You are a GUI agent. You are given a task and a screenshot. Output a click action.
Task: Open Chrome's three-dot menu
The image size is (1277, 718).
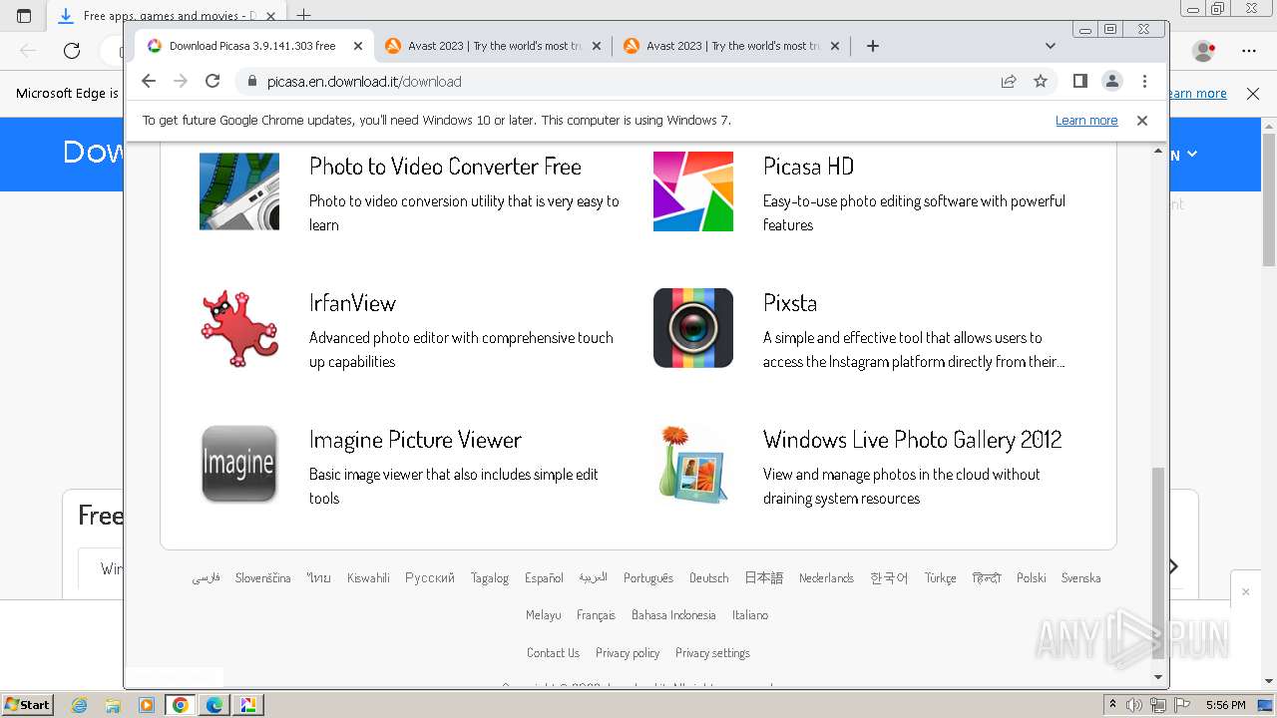[x=1144, y=81]
